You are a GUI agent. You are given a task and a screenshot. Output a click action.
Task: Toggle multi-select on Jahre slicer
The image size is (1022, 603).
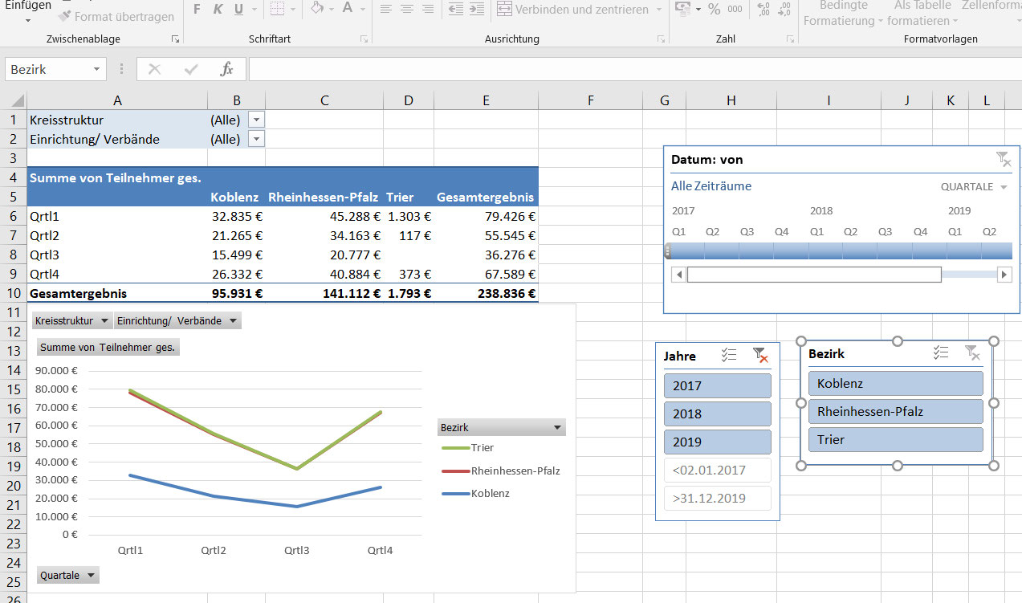click(x=729, y=355)
